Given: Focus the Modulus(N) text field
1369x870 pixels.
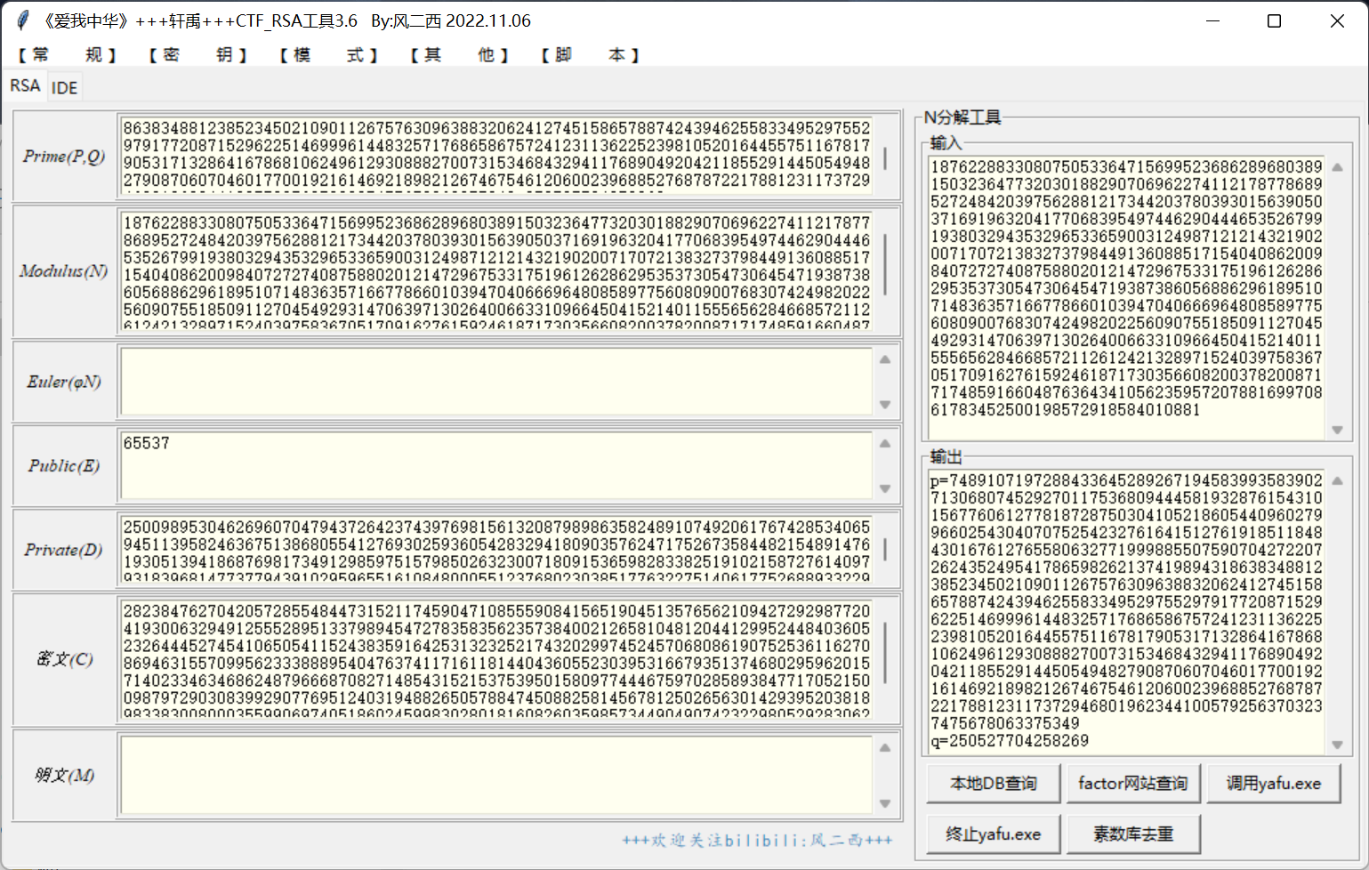Looking at the screenshot, I should pyautogui.click(x=496, y=270).
